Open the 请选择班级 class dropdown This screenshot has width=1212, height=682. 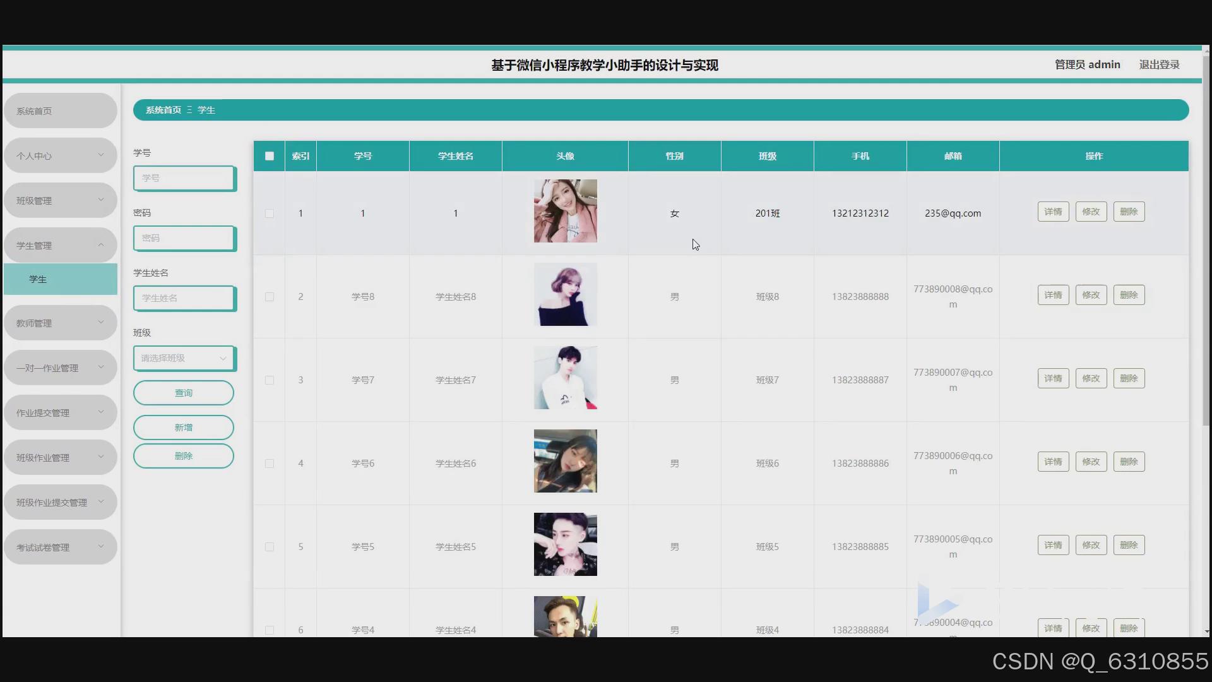coord(183,358)
